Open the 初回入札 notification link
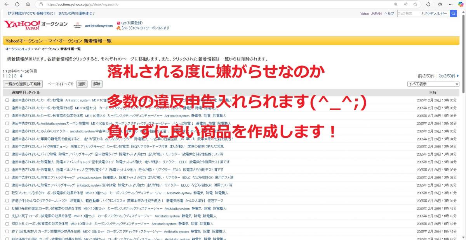Image resolution: width=466 pixels, height=240 pixels. 112,224
